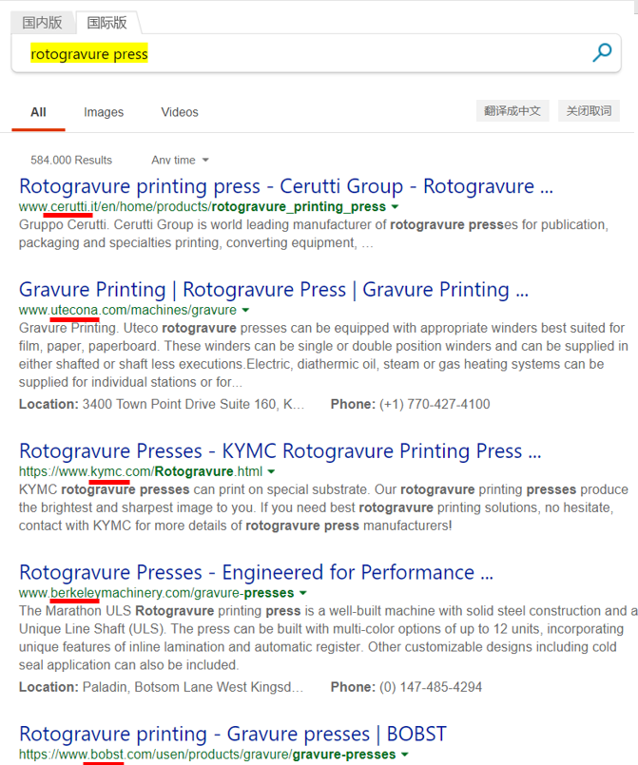Click the magnifying glass search icon
This screenshot has width=638, height=765.
tap(601, 53)
